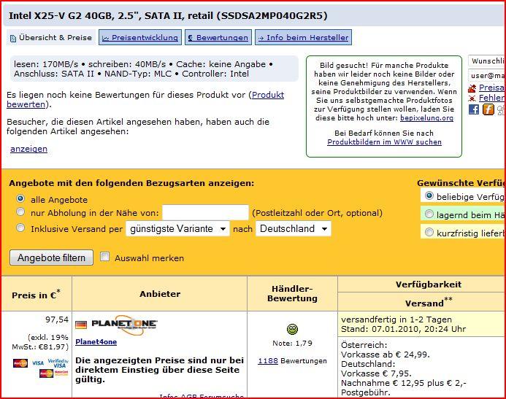Click the MasterCard SecureCode icon
The image size is (506, 399).
pos(53,373)
